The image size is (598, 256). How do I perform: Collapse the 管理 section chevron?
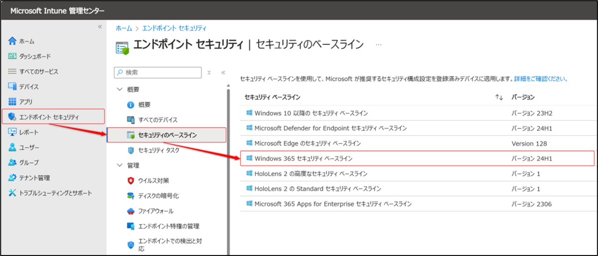[x=119, y=165]
